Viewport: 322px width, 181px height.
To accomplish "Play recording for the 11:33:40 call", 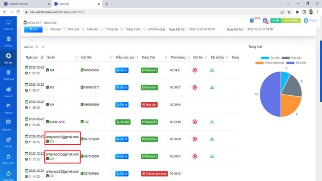I will [x=195, y=122].
